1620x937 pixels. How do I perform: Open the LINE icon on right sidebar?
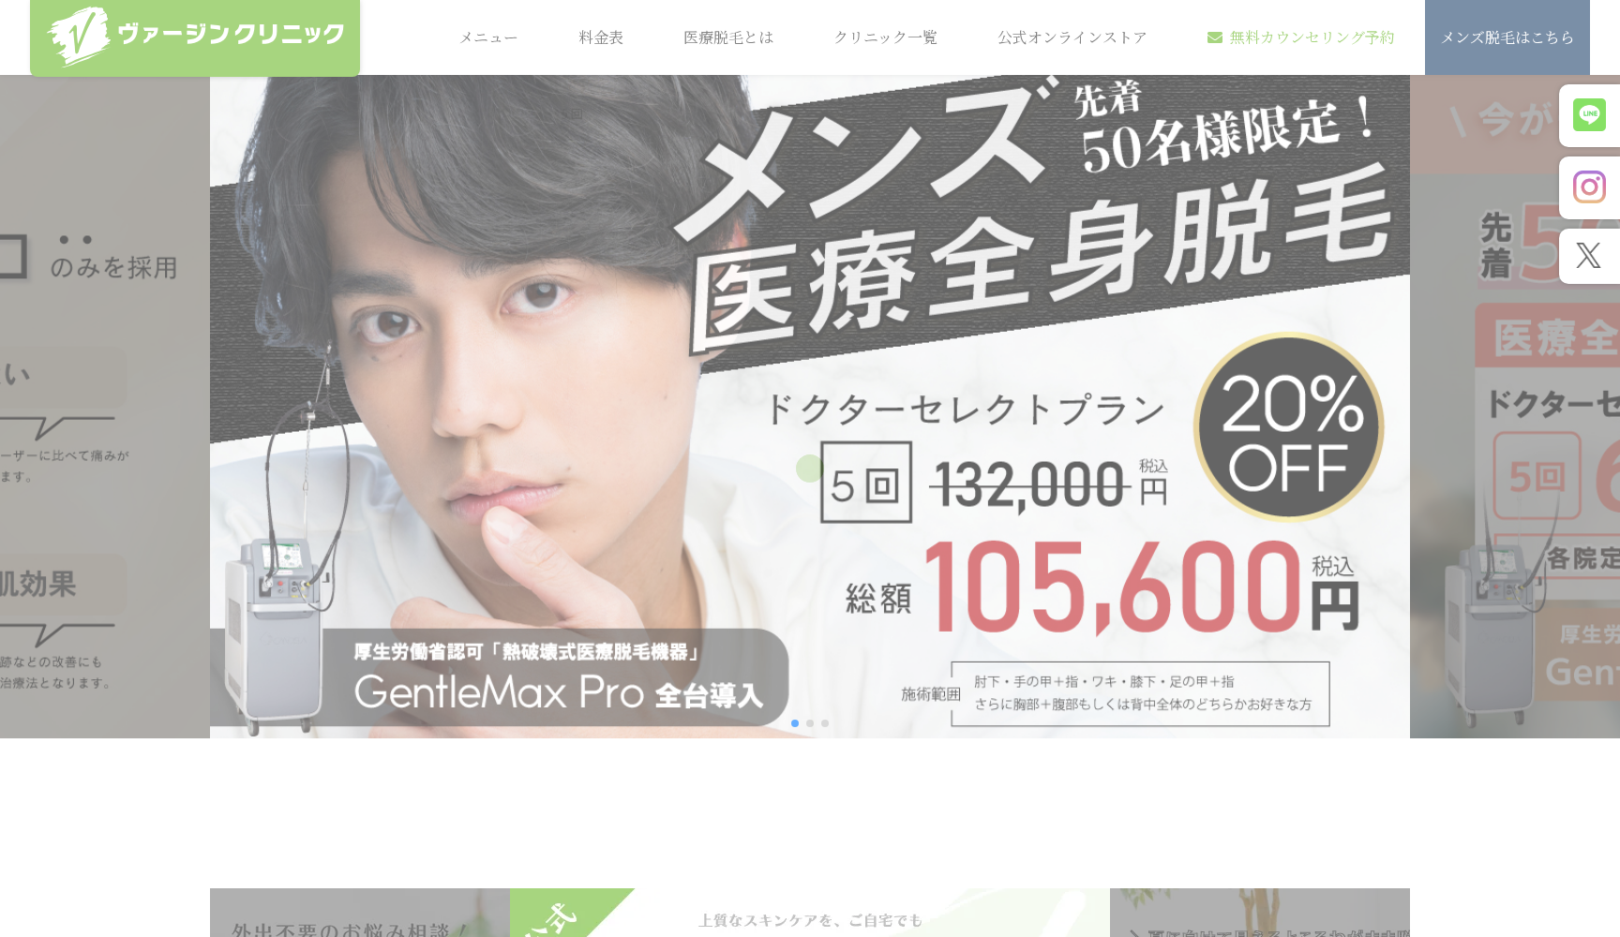coord(1589,115)
